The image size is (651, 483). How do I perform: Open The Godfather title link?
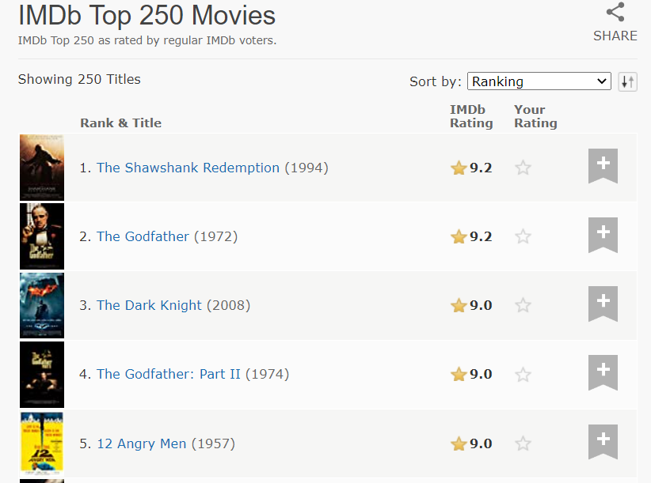click(143, 236)
